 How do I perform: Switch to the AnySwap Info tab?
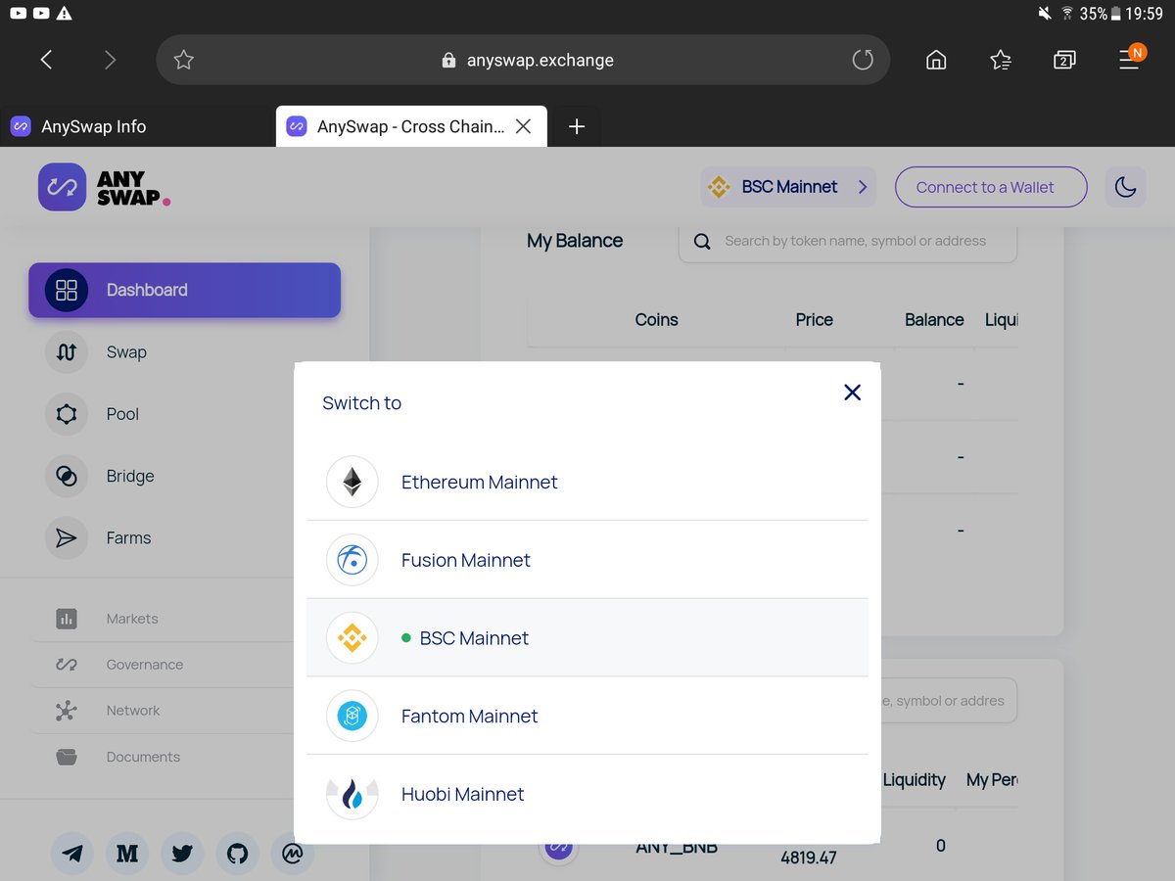point(137,126)
